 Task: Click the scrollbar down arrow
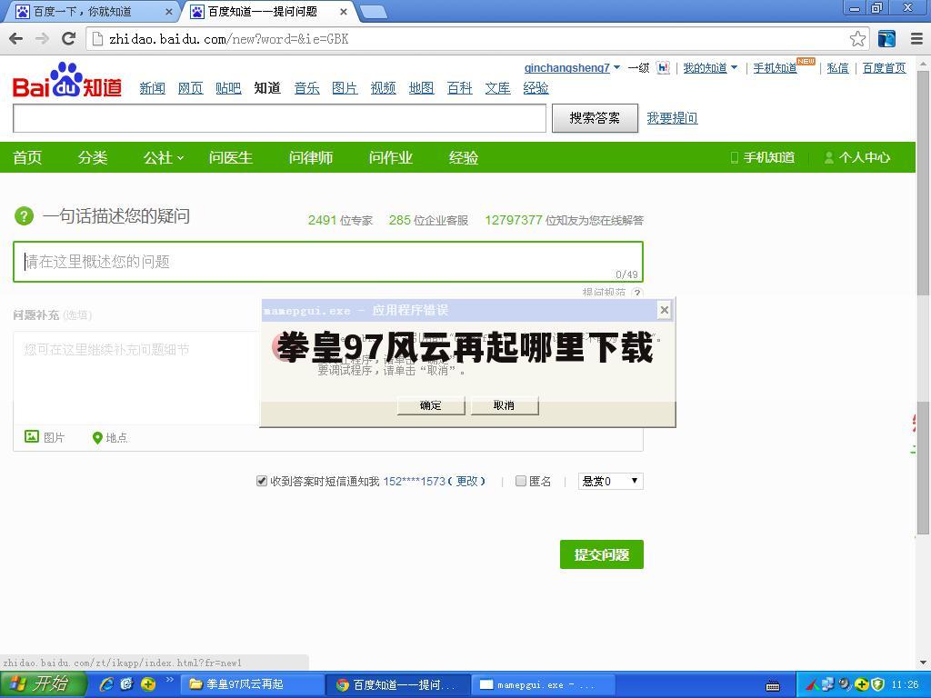point(923,662)
